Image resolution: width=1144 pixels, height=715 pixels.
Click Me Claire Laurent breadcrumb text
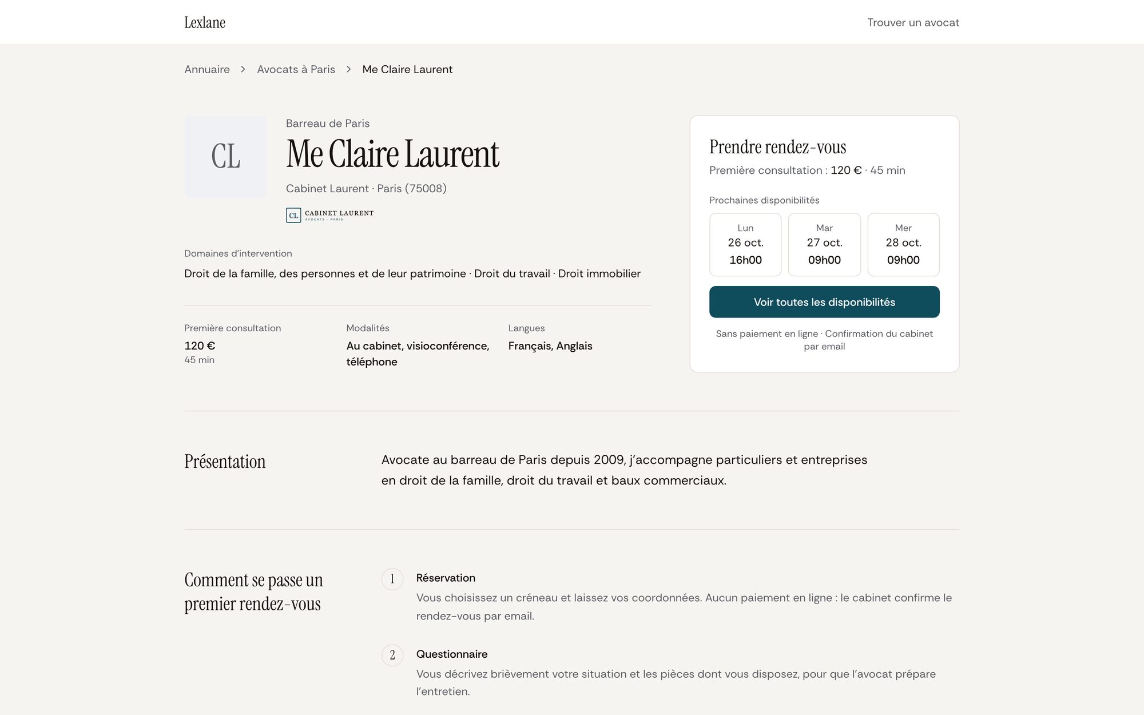(x=407, y=69)
